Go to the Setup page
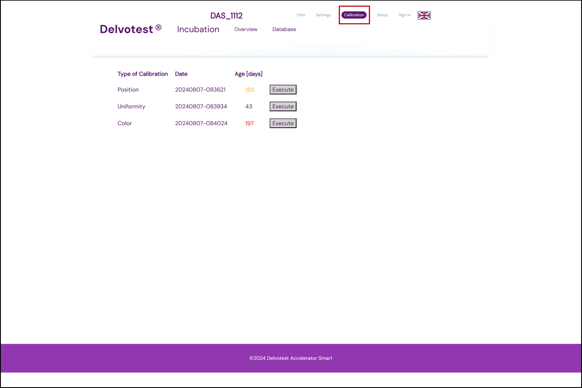 tap(382, 15)
